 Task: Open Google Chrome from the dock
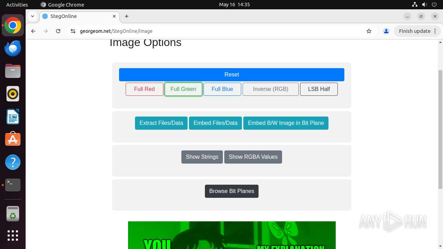pyautogui.click(x=13, y=26)
